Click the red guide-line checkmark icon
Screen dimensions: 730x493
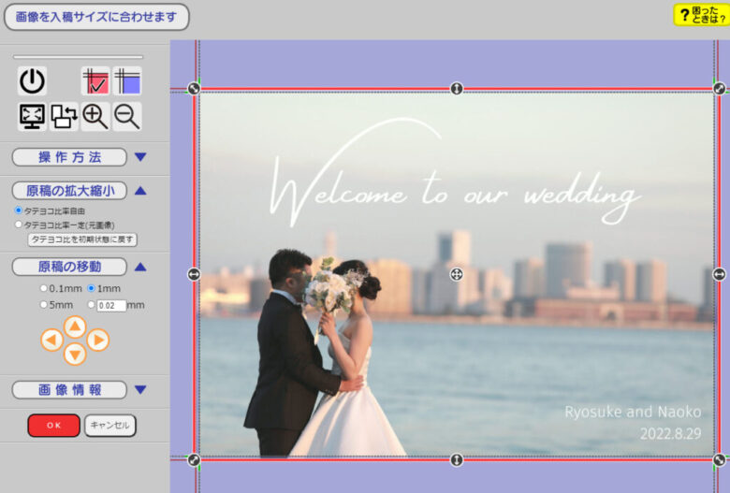[95, 81]
